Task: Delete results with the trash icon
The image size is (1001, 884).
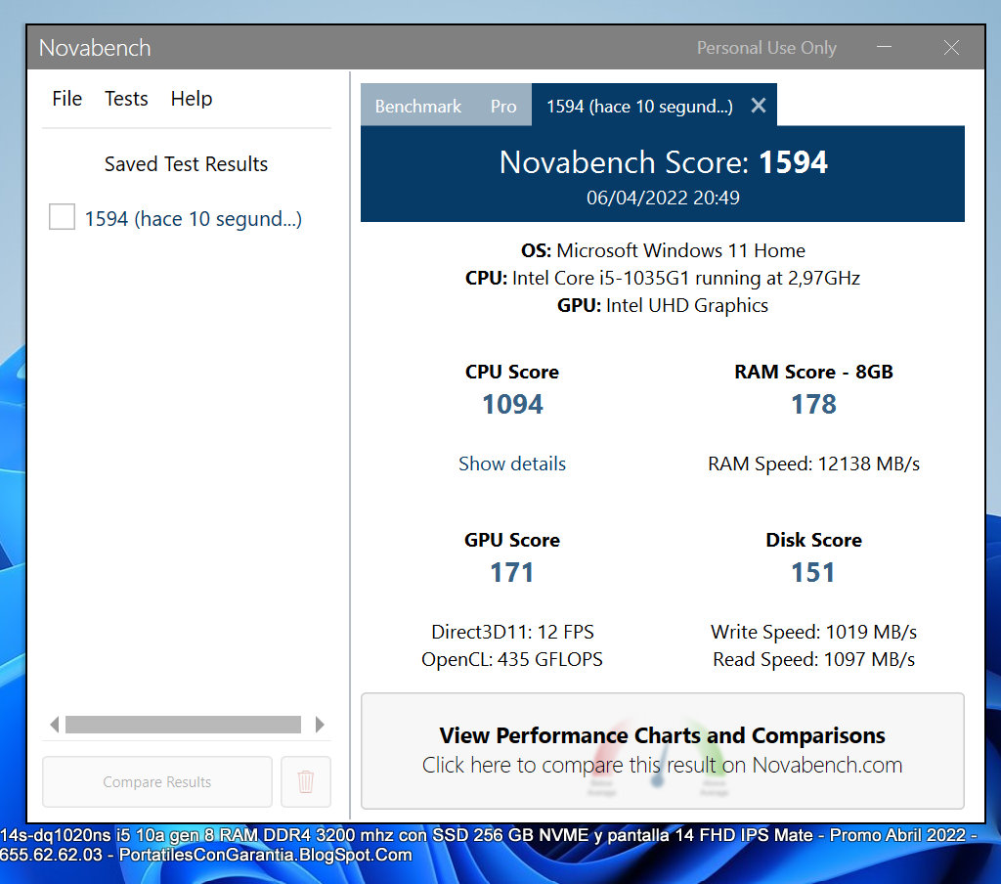Action: [x=306, y=781]
